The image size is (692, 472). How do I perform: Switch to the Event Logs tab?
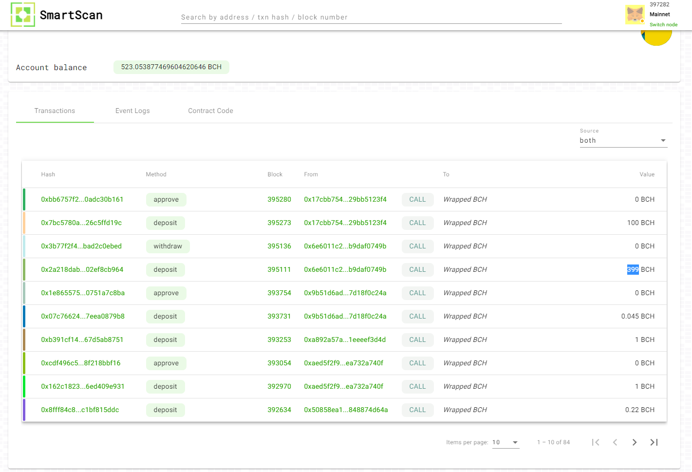[132, 111]
